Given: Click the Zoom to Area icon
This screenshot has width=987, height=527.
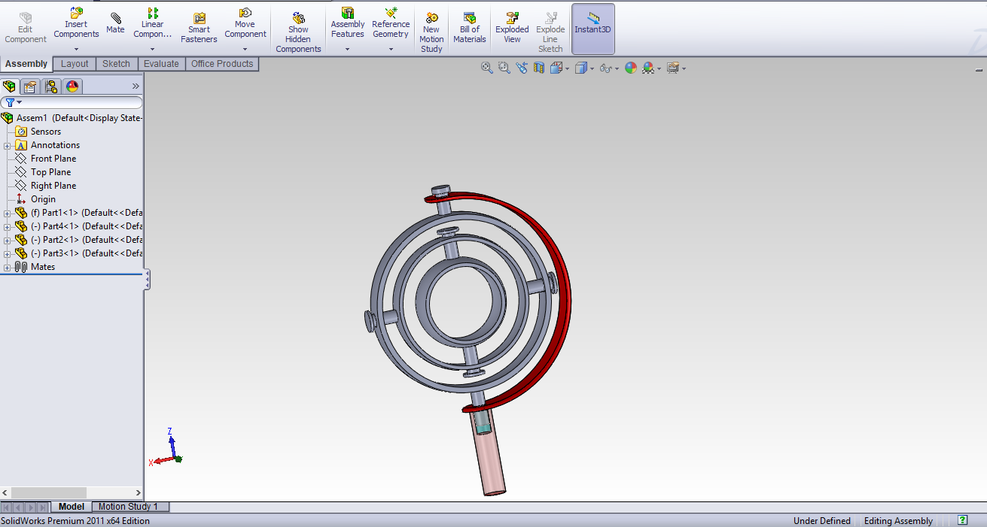Looking at the screenshot, I should click(504, 68).
